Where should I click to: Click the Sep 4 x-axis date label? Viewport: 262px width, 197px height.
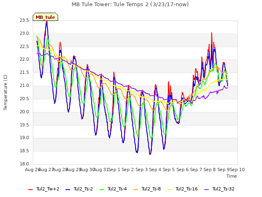coord(155,170)
